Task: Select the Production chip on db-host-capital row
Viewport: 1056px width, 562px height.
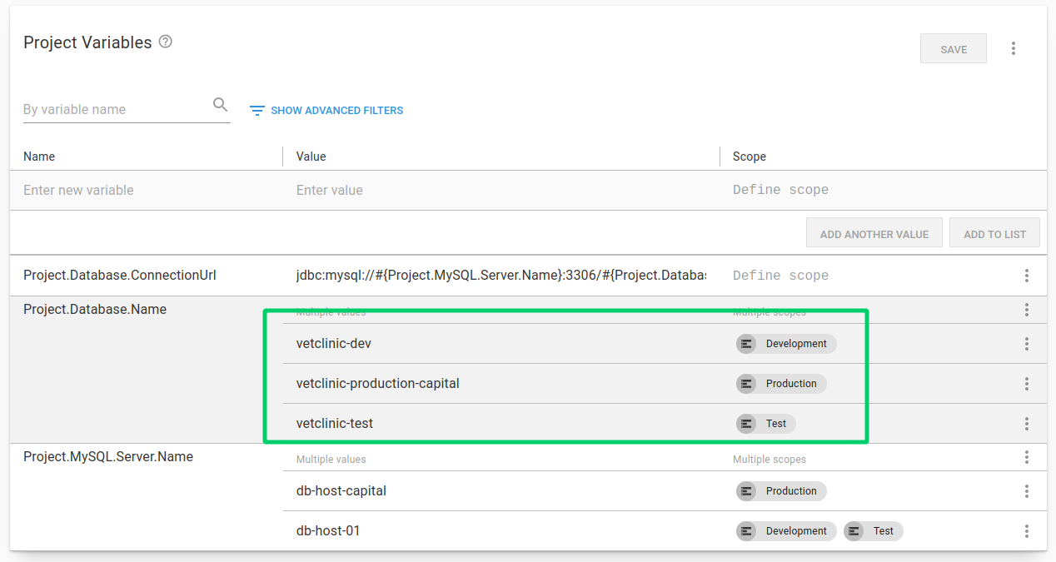Action: click(780, 490)
